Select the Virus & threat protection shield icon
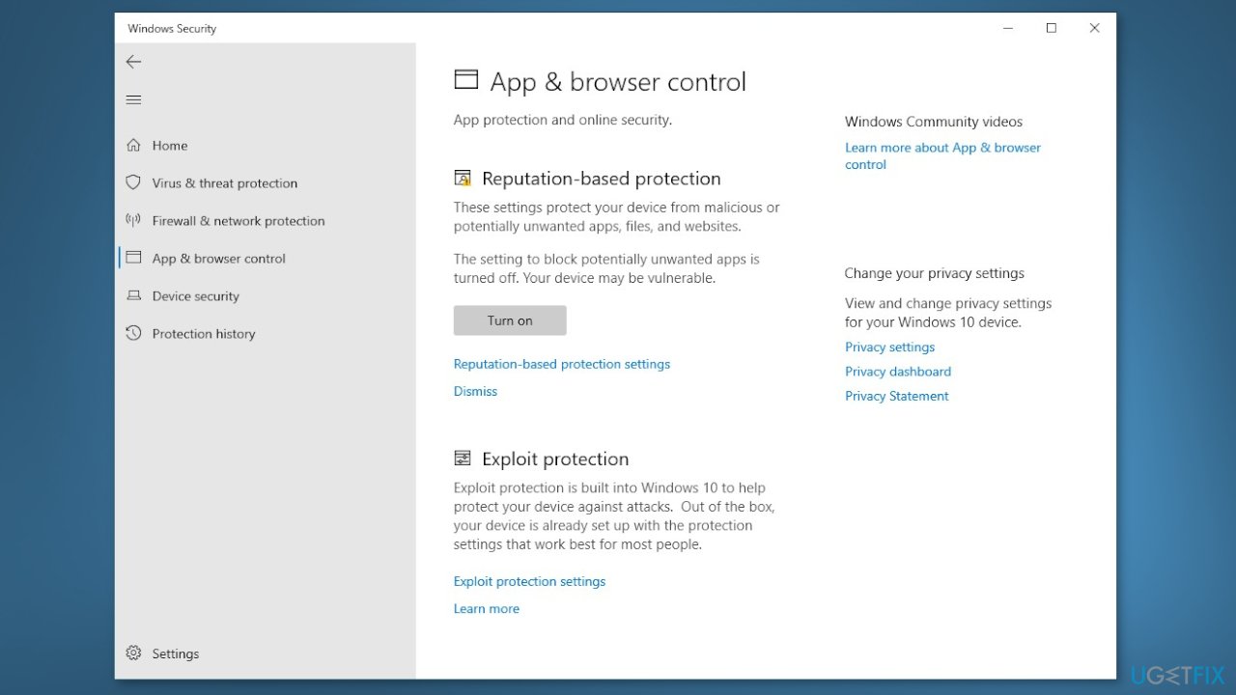This screenshot has height=695, width=1236. point(133,182)
